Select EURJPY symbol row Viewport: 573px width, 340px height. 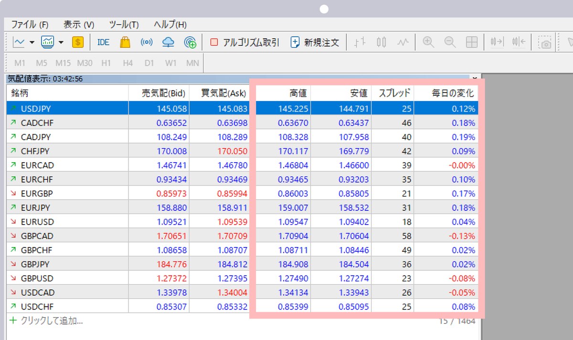[242, 208]
